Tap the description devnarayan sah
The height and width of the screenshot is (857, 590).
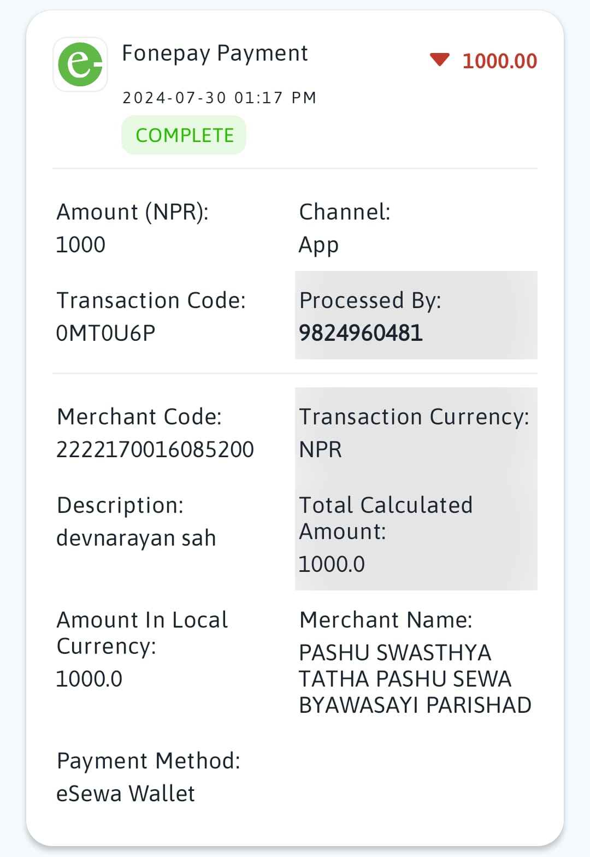[x=136, y=539]
